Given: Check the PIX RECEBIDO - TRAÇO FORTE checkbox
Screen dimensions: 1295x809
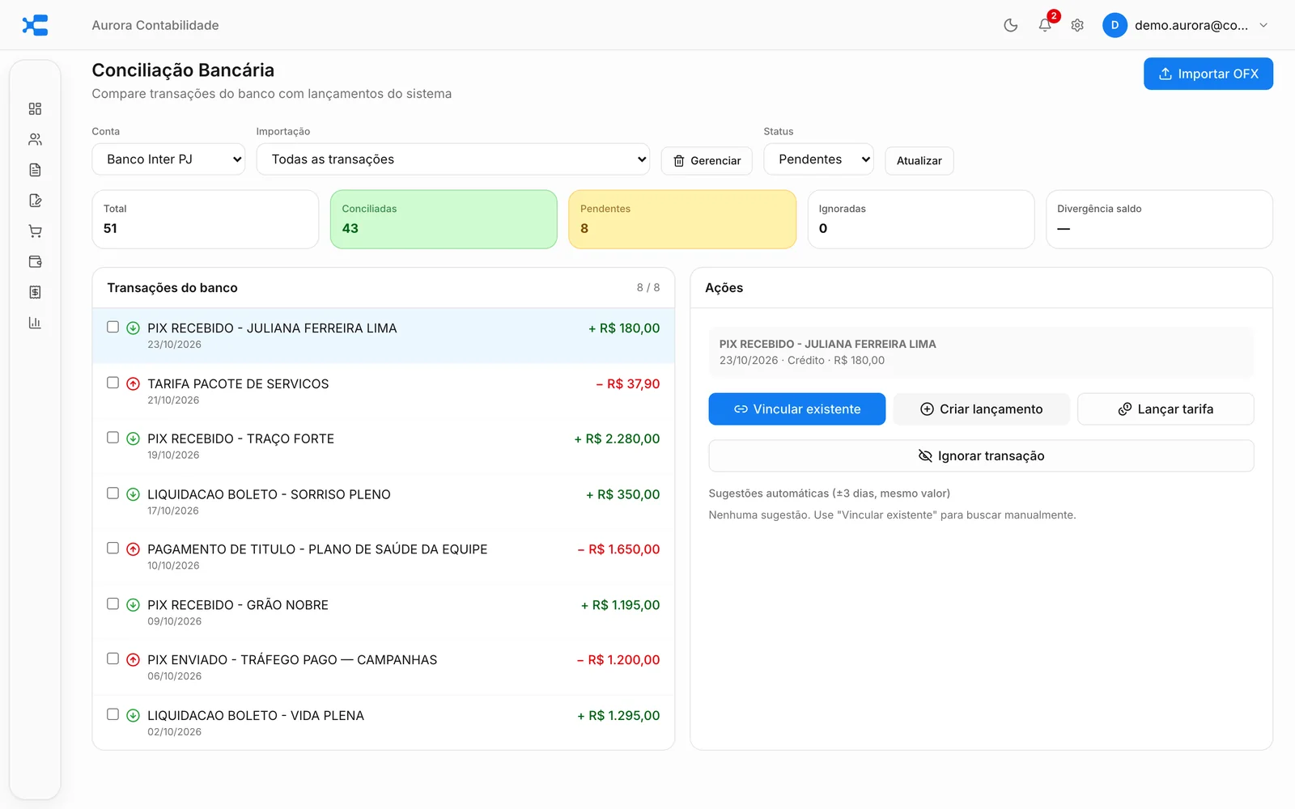Looking at the screenshot, I should coord(113,438).
